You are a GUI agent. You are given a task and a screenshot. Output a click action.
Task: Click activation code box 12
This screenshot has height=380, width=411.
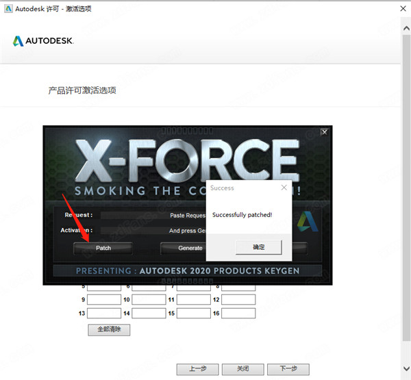click(x=238, y=299)
